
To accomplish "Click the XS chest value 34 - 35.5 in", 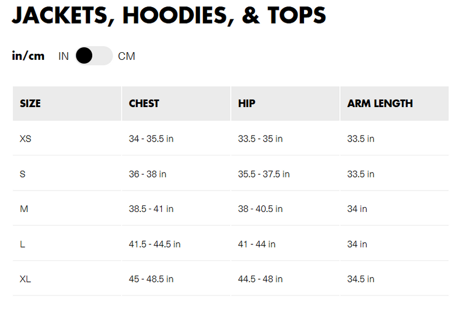I will tap(151, 139).
